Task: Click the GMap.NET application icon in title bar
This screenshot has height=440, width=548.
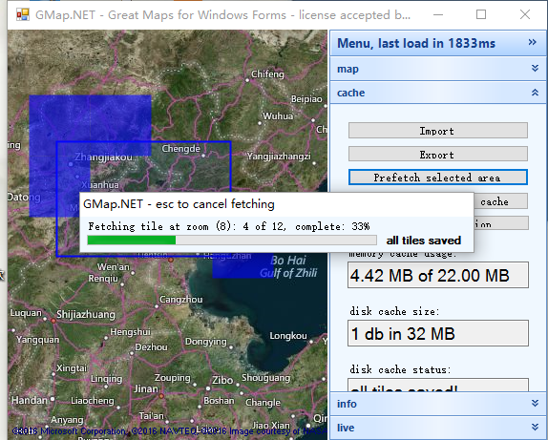Action: (x=23, y=15)
